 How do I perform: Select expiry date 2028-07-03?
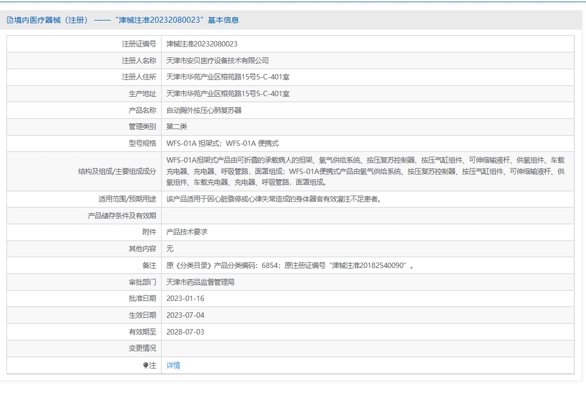point(185,332)
